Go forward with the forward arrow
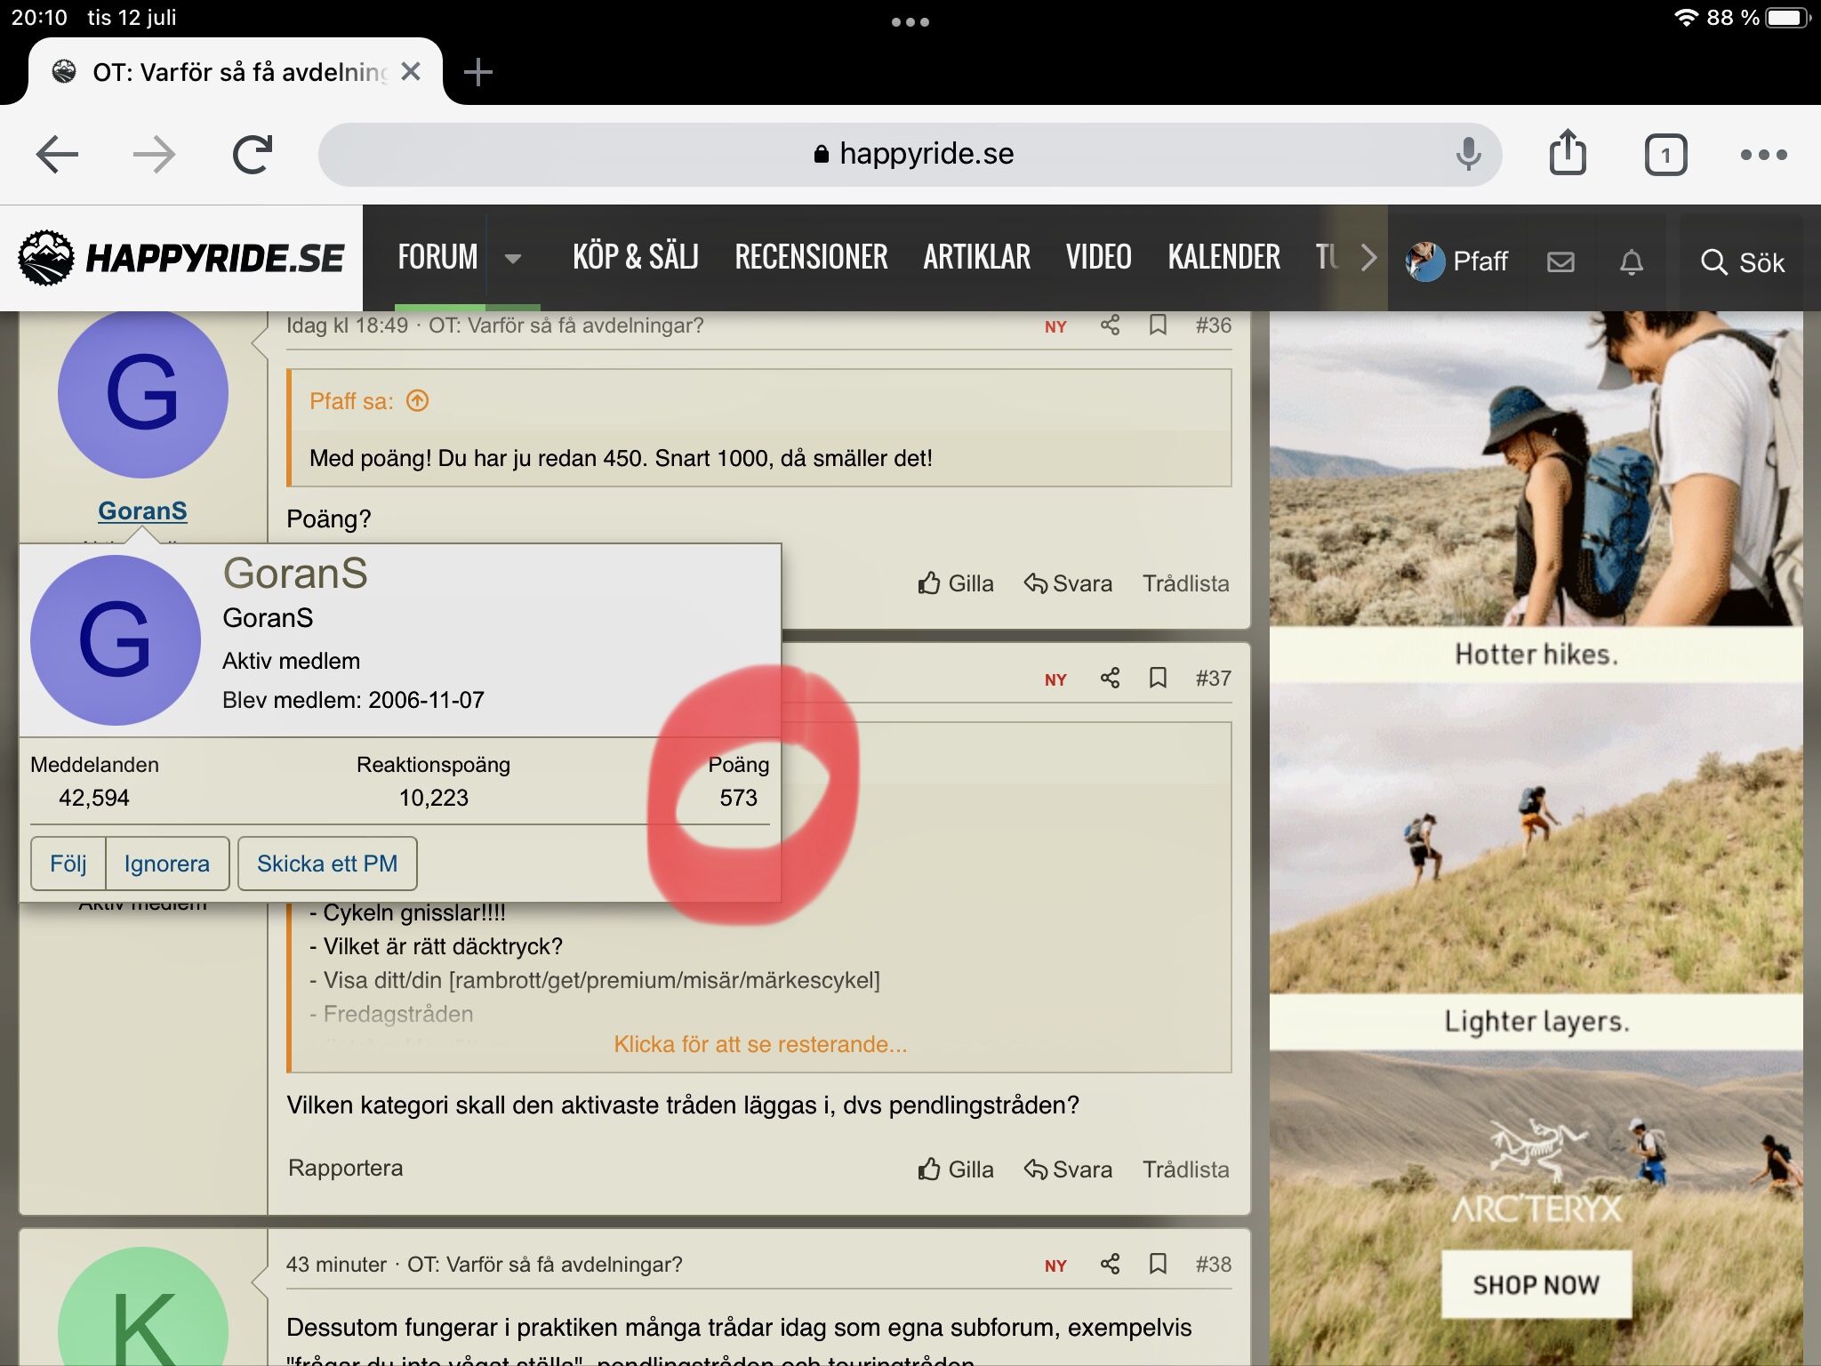The width and height of the screenshot is (1821, 1366). pos(155,155)
